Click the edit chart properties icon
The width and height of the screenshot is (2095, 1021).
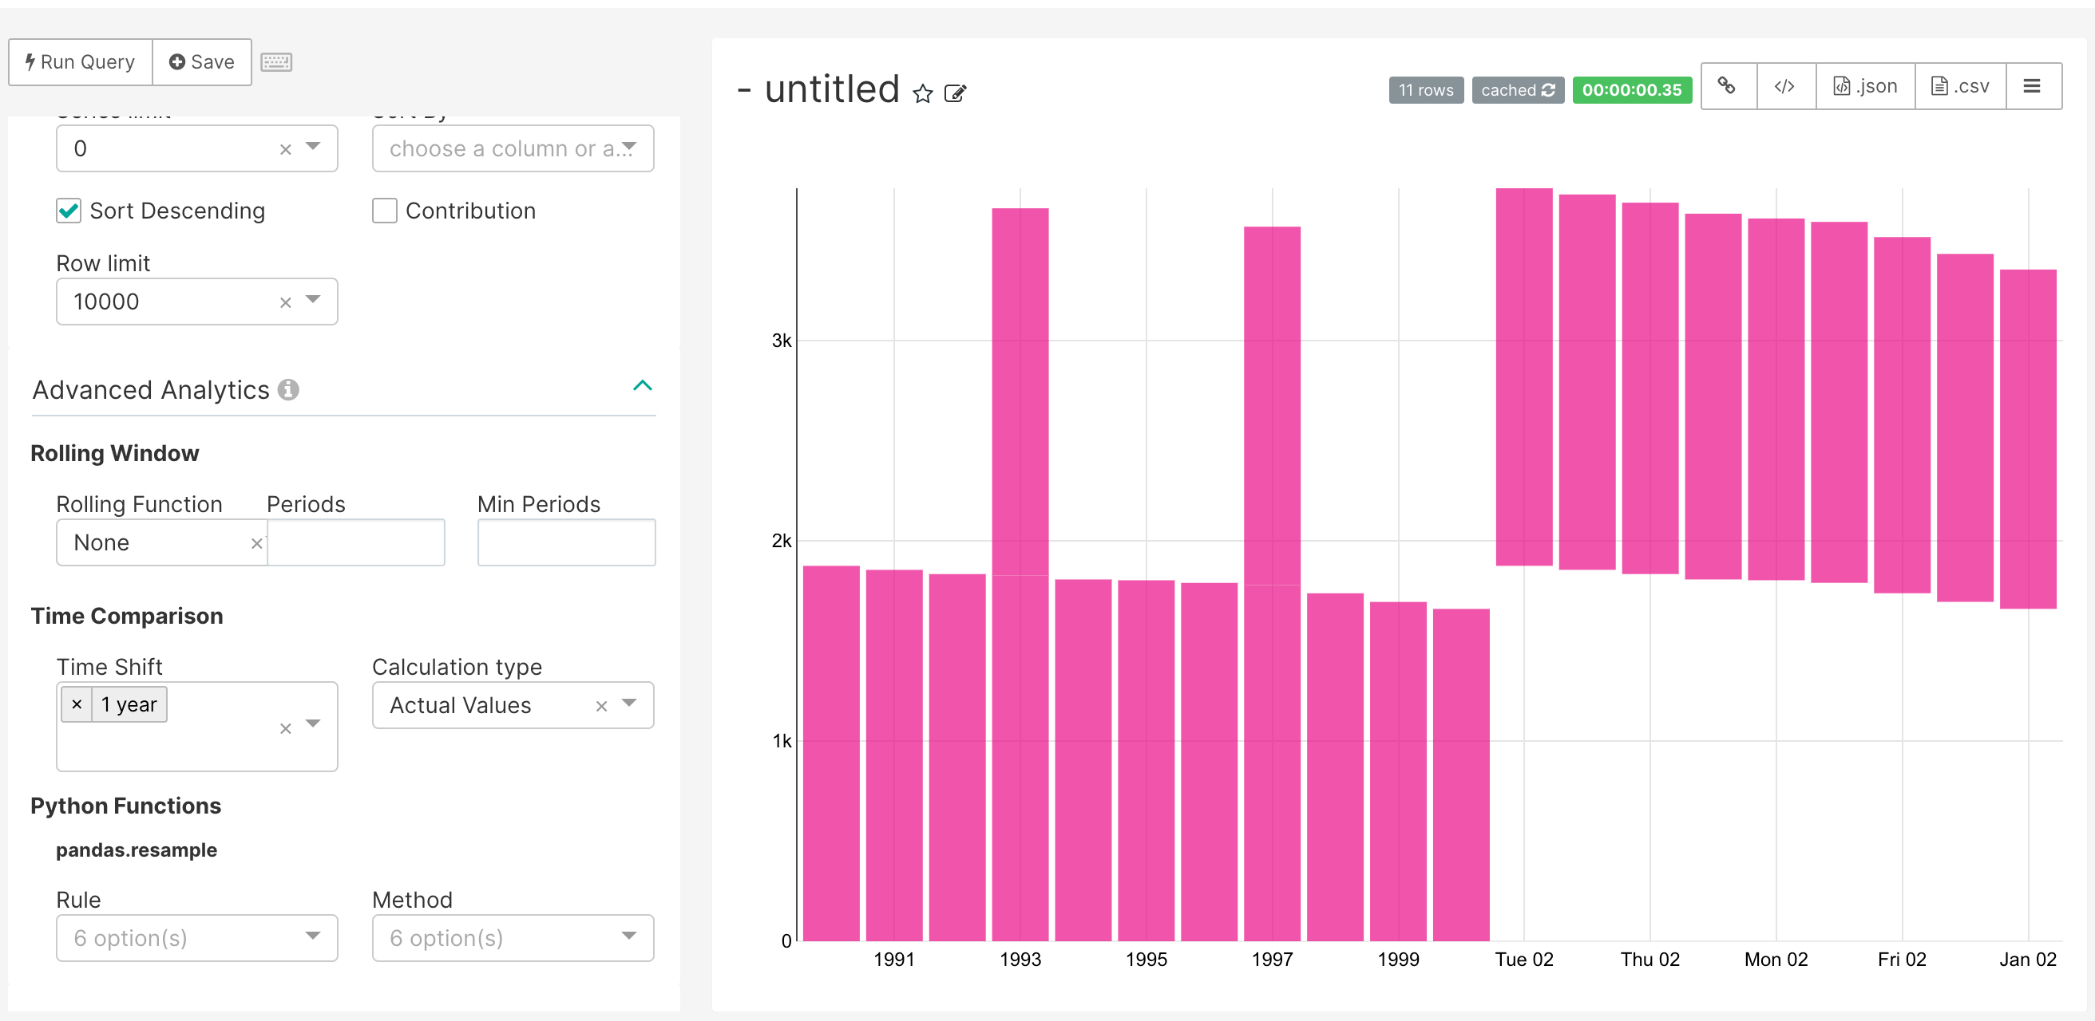[x=955, y=94]
